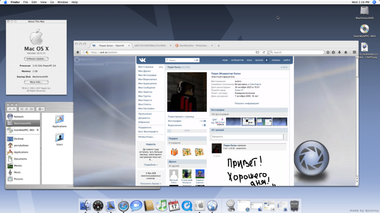Expand 'Показать информацию' on the profile

pos(246,103)
